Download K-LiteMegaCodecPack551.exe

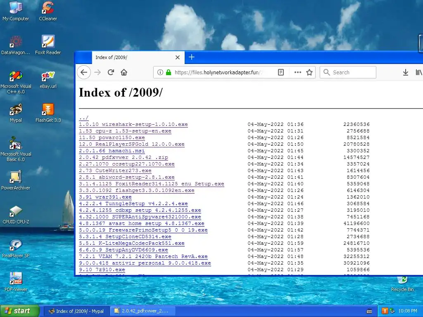tap(132, 243)
